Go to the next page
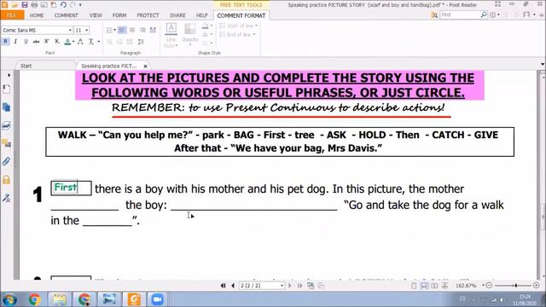 (x=290, y=286)
